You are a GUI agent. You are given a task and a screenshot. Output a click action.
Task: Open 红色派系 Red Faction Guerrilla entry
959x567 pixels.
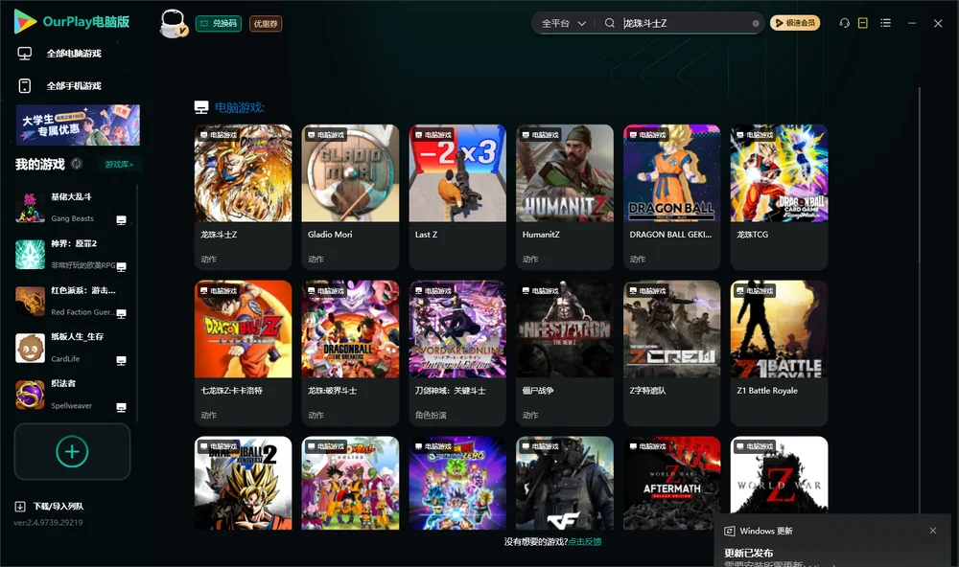[x=72, y=301]
